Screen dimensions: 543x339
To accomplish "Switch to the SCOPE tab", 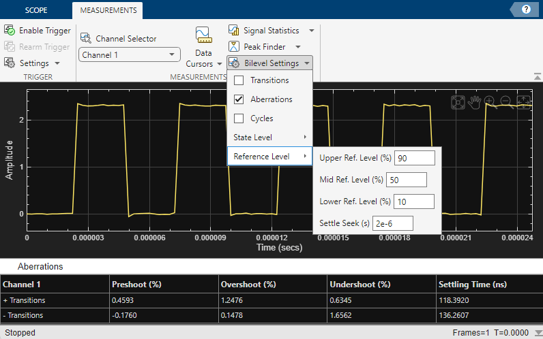I will [36, 11].
